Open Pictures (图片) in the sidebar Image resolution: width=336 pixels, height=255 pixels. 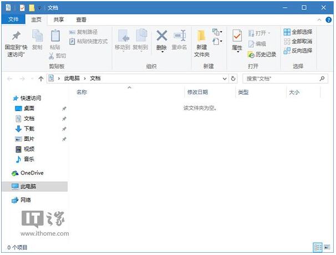pyautogui.click(x=24, y=139)
